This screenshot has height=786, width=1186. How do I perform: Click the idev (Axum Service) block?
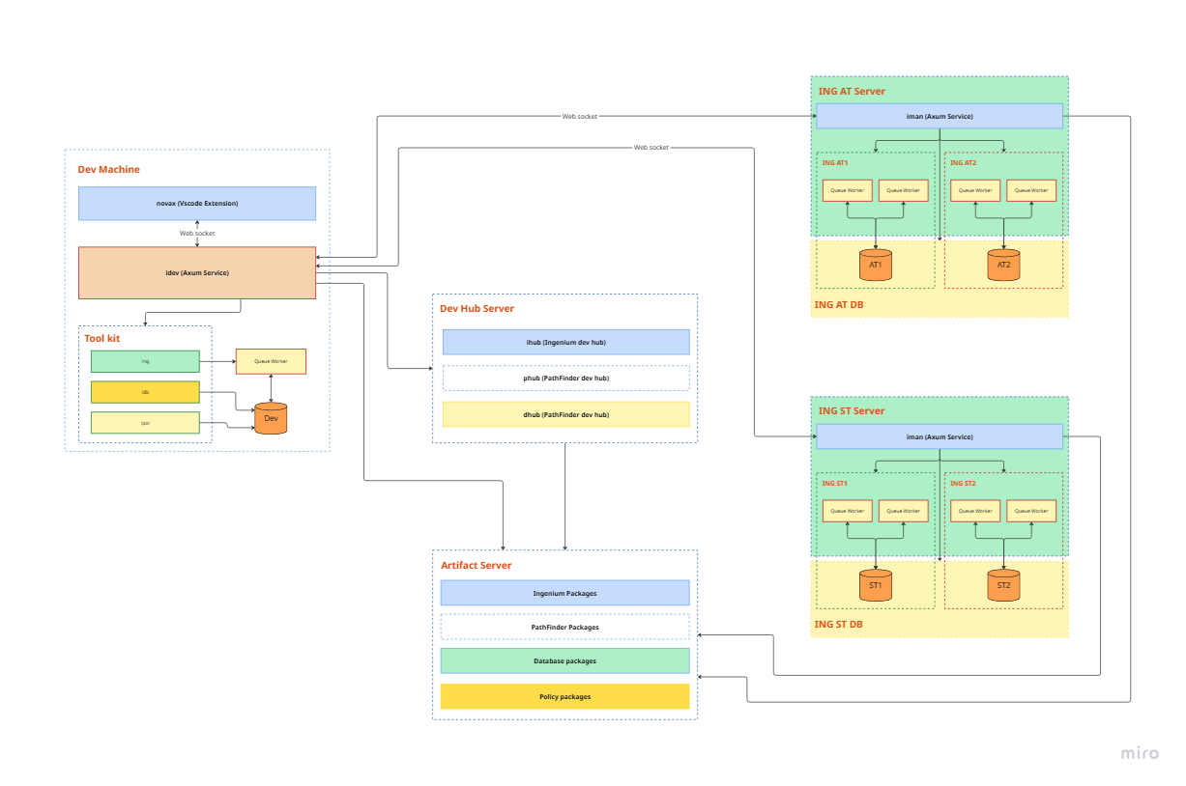197,272
